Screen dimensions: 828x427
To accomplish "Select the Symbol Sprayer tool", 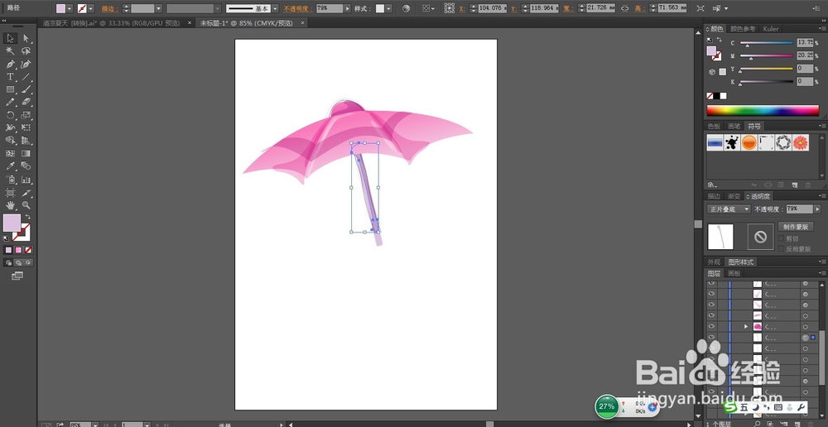I will [x=10, y=180].
